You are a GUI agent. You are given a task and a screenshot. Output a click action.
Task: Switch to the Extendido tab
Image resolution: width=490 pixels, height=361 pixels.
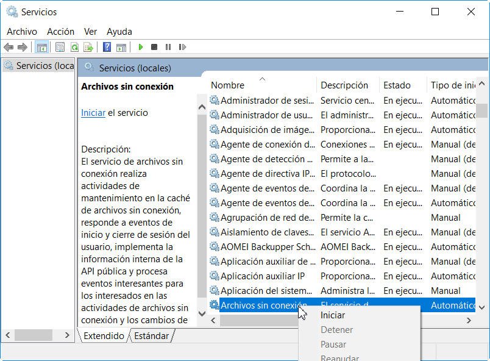(104, 335)
